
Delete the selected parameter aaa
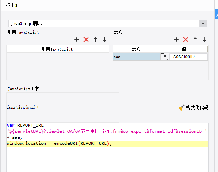pos(186,40)
